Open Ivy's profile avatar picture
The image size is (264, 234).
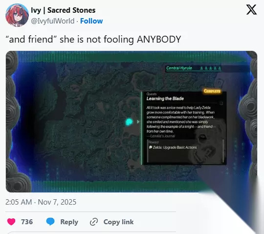(17, 15)
